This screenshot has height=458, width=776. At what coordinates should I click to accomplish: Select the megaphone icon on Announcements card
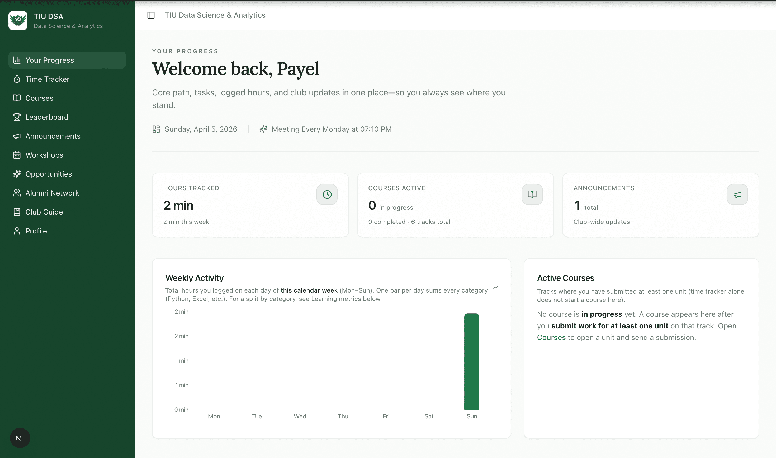[737, 194]
